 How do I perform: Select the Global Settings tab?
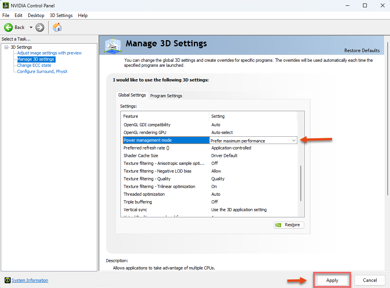pyautogui.click(x=132, y=95)
